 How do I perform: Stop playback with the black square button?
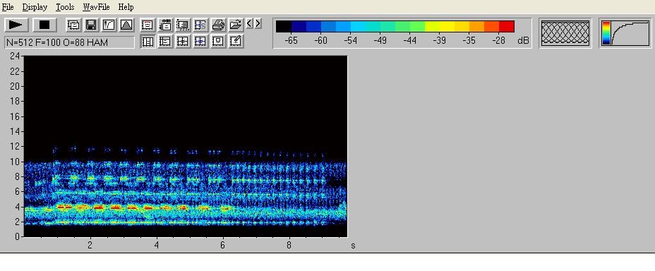pyautogui.click(x=44, y=25)
